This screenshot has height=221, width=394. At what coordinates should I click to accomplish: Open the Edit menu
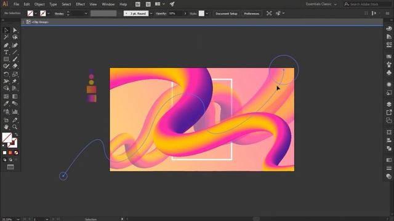point(26,4)
